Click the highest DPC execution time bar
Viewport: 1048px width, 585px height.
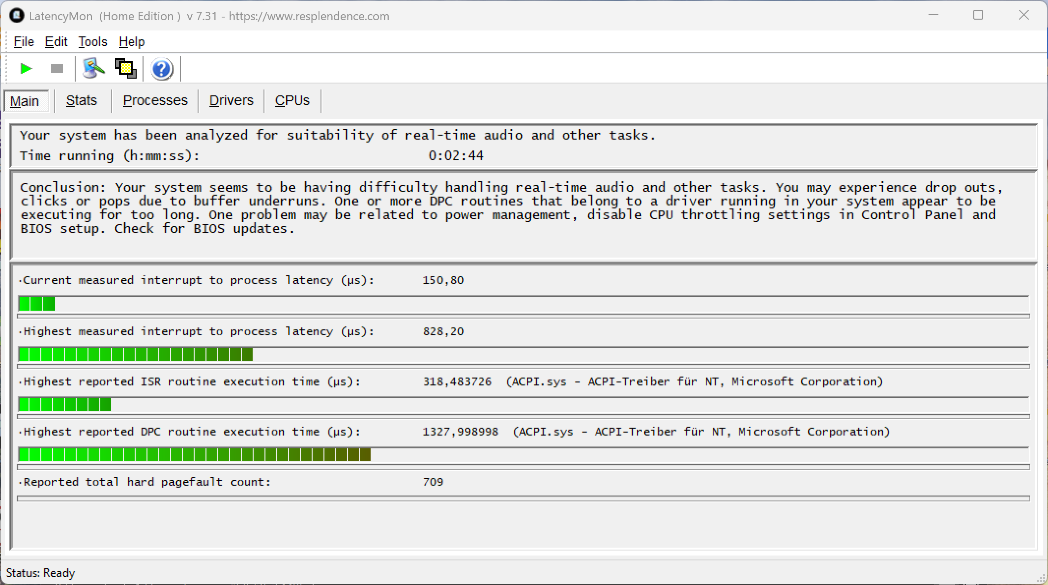pyautogui.click(x=194, y=455)
